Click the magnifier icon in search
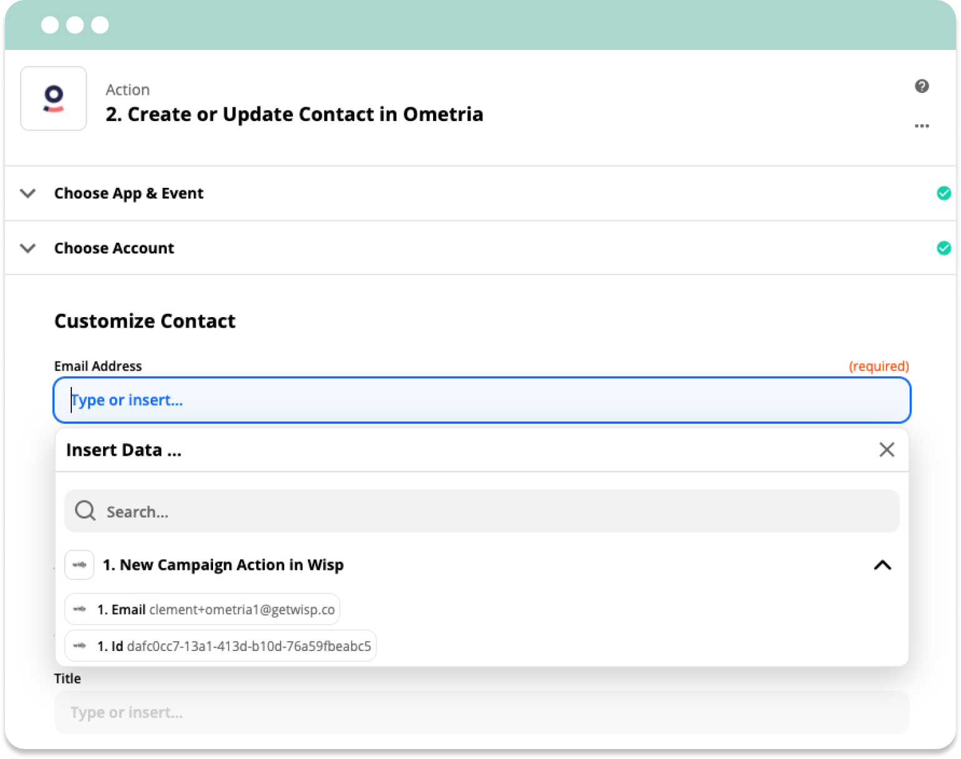 85,511
